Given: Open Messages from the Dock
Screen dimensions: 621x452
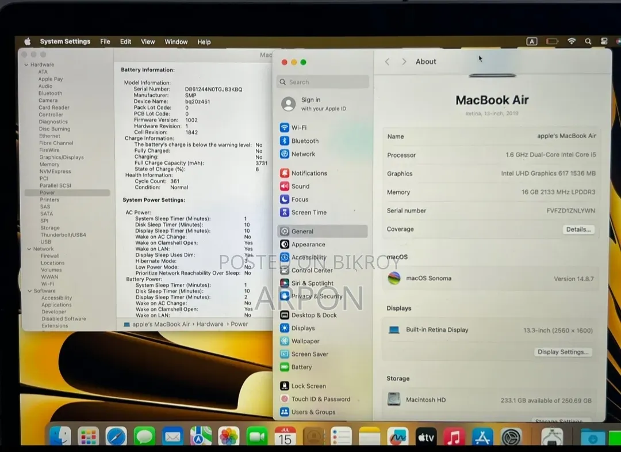Looking at the screenshot, I should point(144,437).
